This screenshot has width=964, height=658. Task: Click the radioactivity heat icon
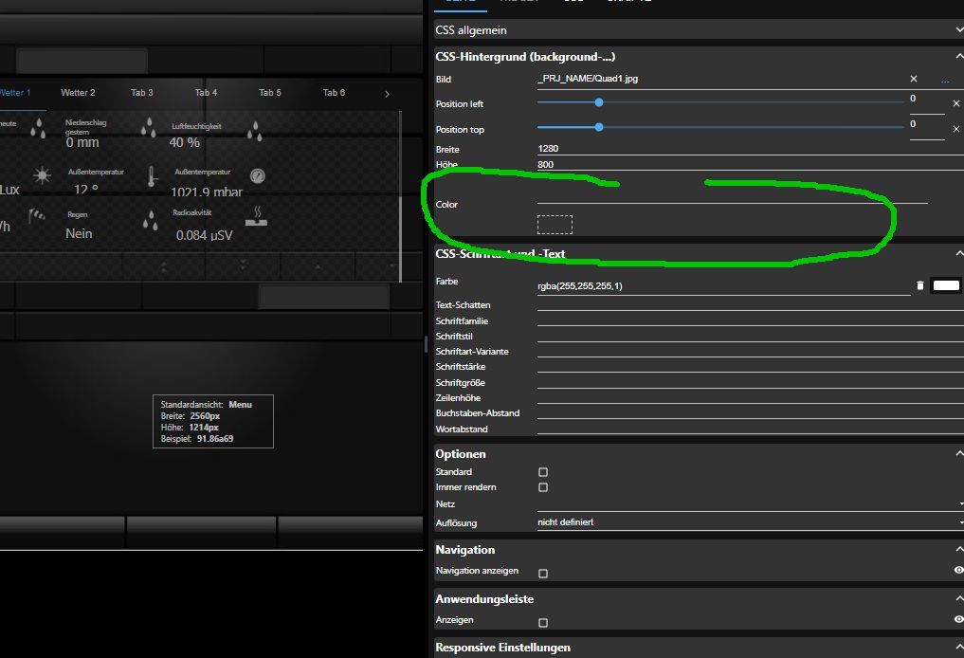(256, 216)
